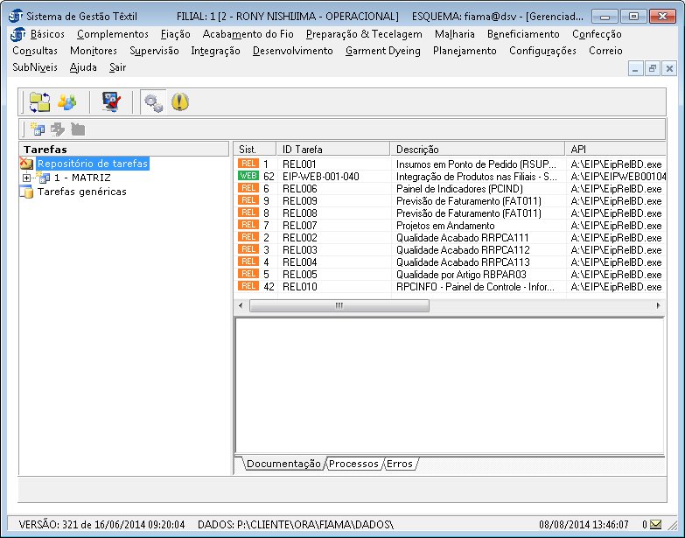Image resolution: width=685 pixels, height=538 pixels.
Task: Expand the 1 - MATRIZ tree node
Action: (x=26, y=178)
